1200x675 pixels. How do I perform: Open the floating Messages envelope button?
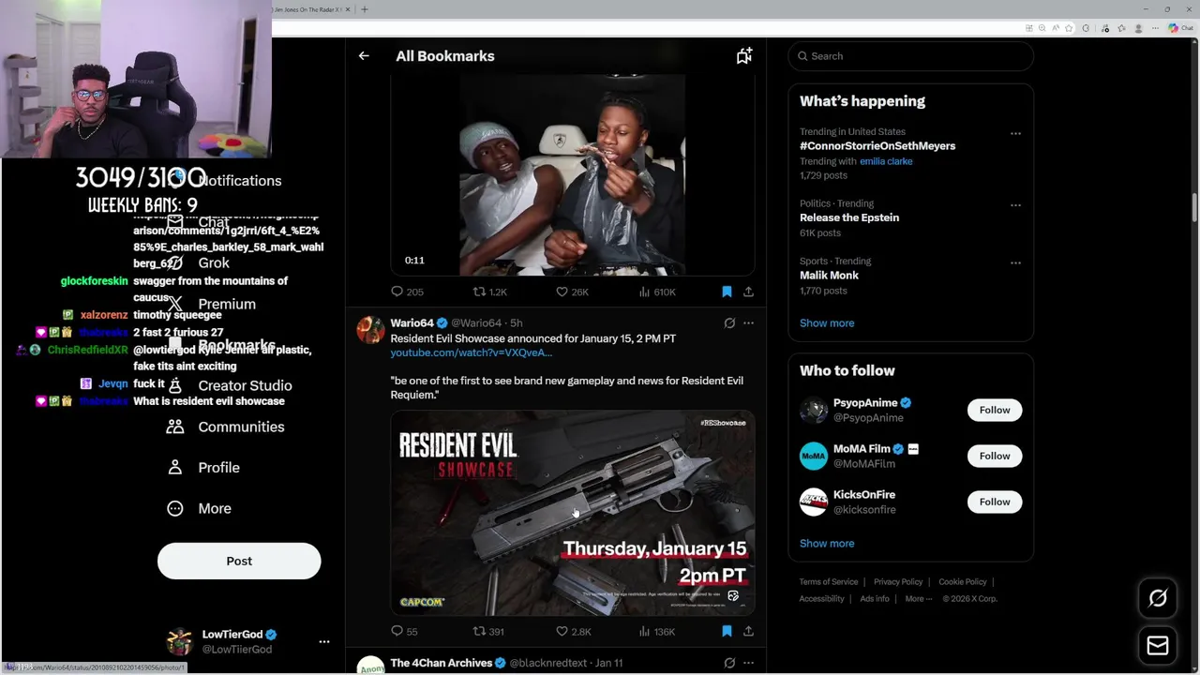[1158, 646]
